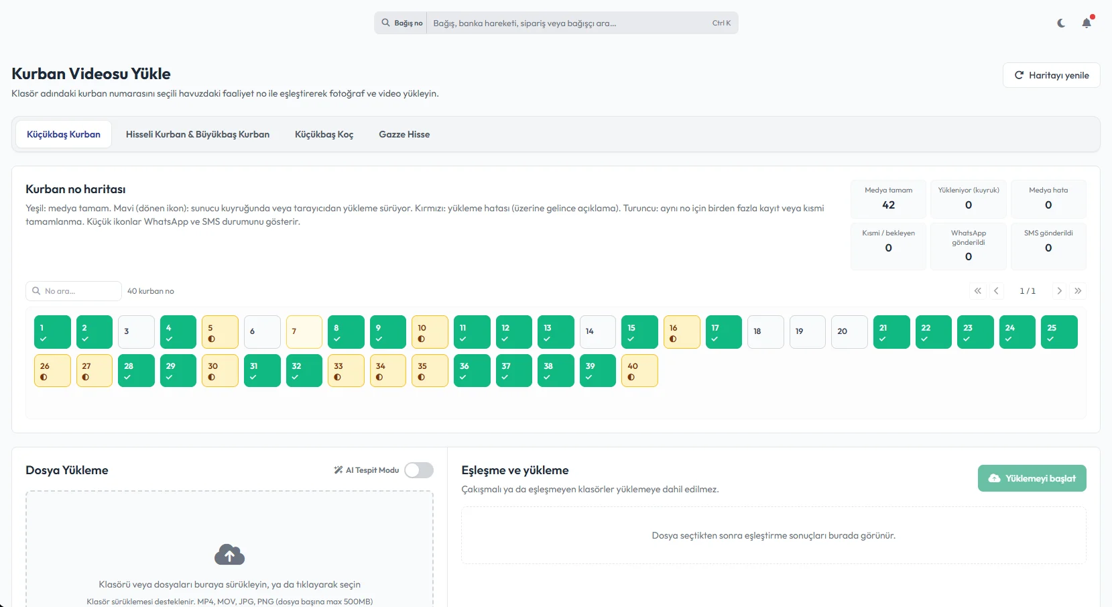Select partial kurban tile 10
1112x607 pixels.
pyautogui.click(x=430, y=332)
